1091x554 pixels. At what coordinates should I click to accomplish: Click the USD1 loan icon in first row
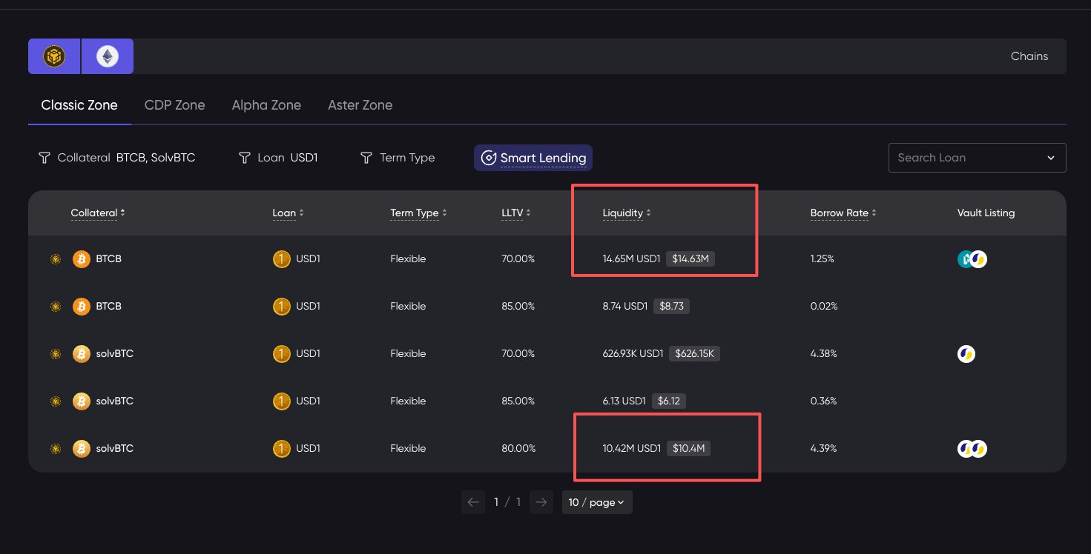(x=282, y=259)
